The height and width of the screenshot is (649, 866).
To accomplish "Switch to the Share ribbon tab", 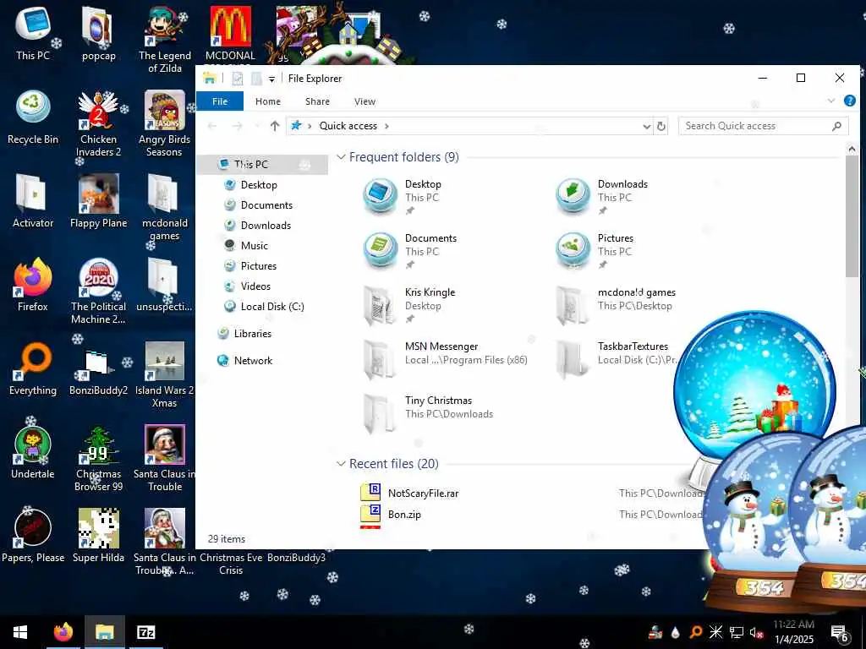I will 318,101.
